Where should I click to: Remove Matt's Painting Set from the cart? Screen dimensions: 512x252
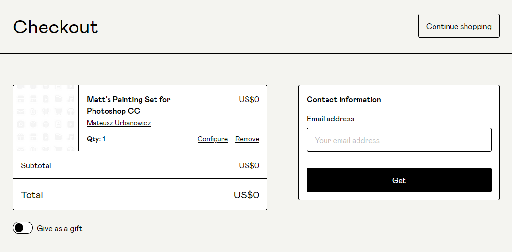pyautogui.click(x=247, y=139)
